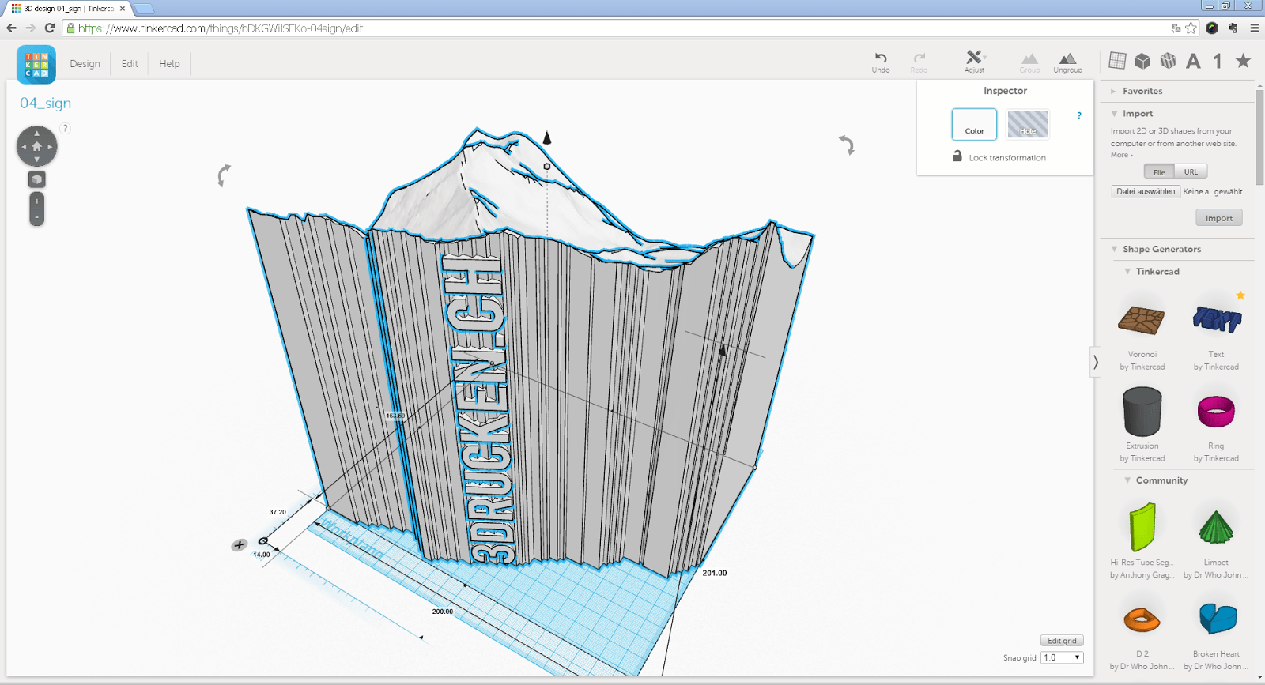The width and height of the screenshot is (1265, 685).
Task: Click Datei auswählen file chooser button
Action: tap(1146, 192)
